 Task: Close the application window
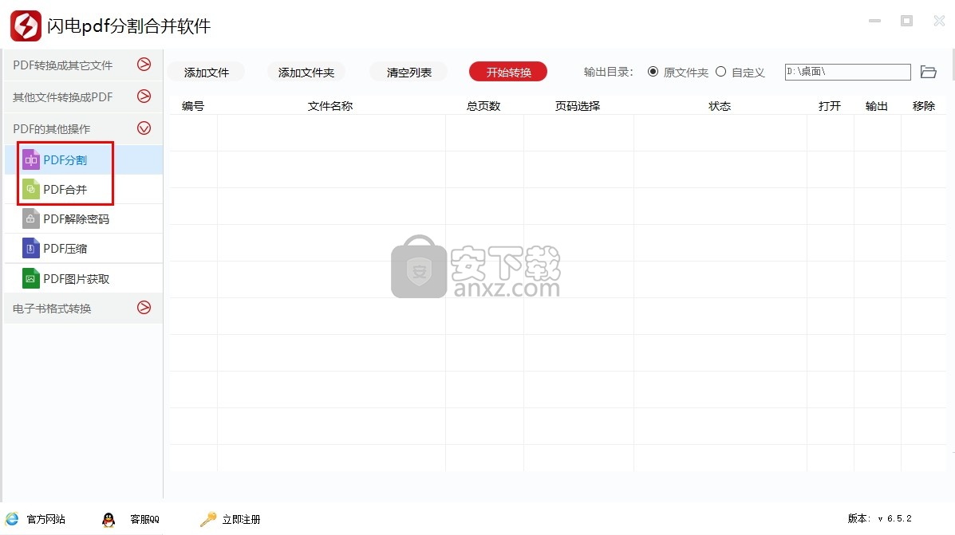[x=939, y=21]
